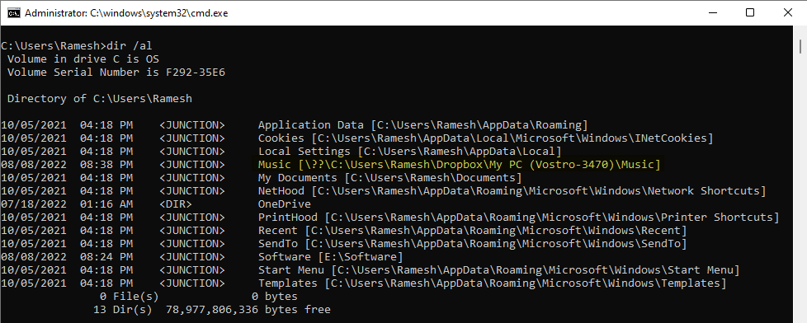This screenshot has width=807, height=323.
Task: Click the volume serial number F292-35E6
Action: (x=195, y=72)
